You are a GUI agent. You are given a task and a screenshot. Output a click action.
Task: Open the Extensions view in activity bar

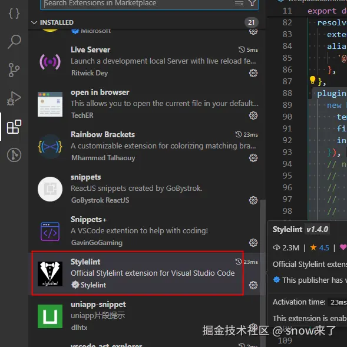point(14,127)
